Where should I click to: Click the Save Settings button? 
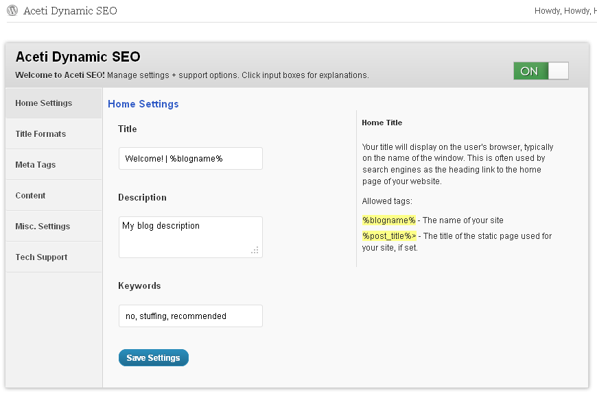coord(154,358)
